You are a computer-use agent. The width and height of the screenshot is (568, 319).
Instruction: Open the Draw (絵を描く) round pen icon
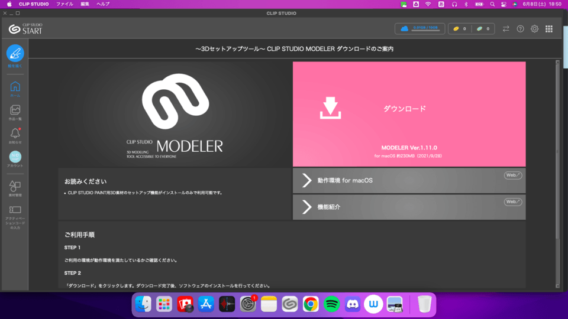click(15, 53)
